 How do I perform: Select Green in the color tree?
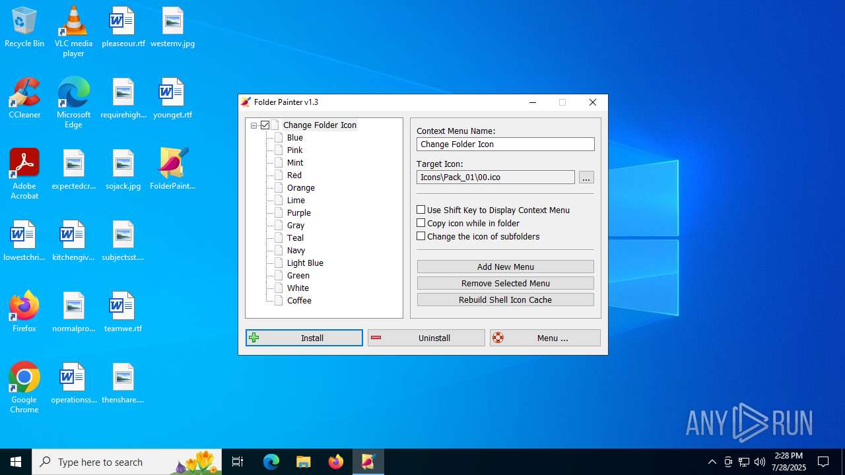coord(298,276)
